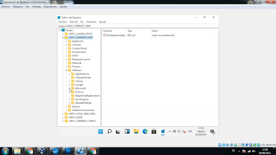
Task: Open the Windows 11 taskbar search icon
Action: tap(110, 131)
